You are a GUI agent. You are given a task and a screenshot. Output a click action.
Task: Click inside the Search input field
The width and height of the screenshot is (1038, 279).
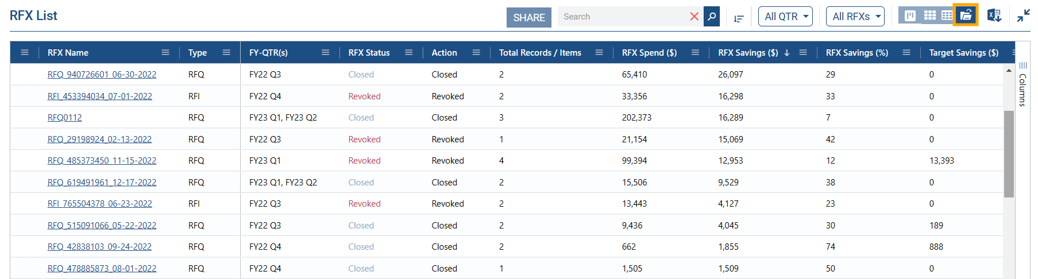pos(623,17)
